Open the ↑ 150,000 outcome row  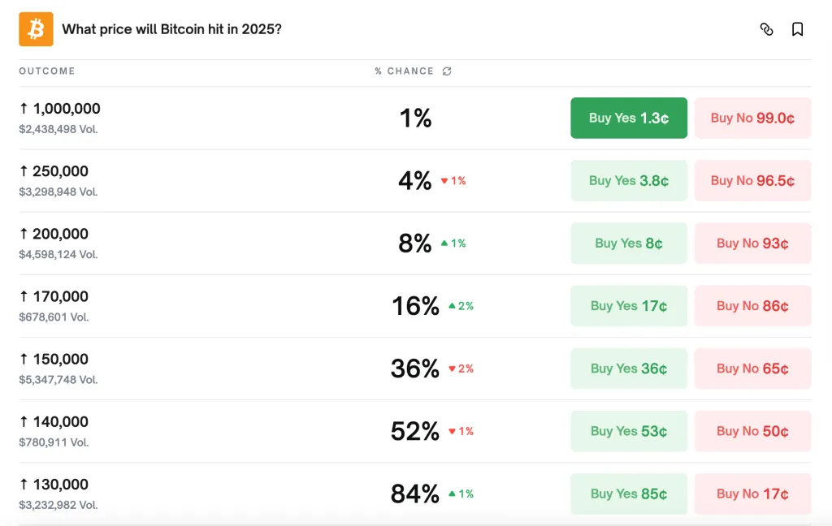coord(60,360)
